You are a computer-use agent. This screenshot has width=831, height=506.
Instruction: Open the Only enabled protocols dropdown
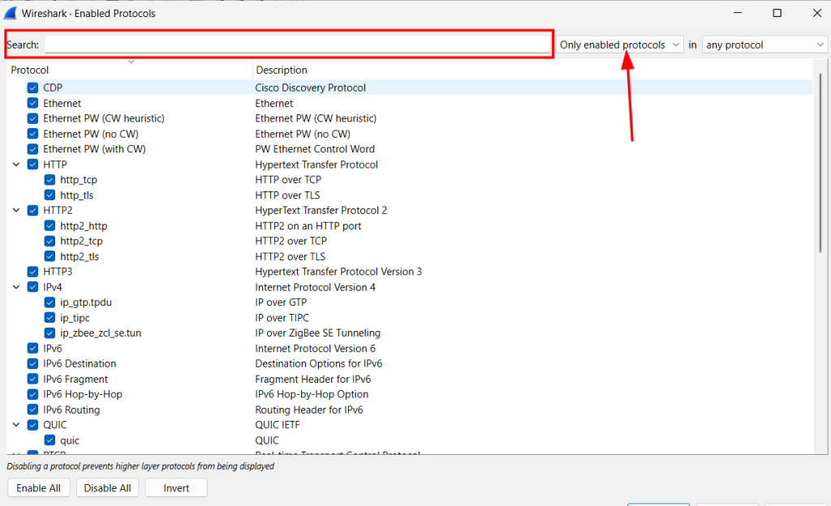pos(619,45)
